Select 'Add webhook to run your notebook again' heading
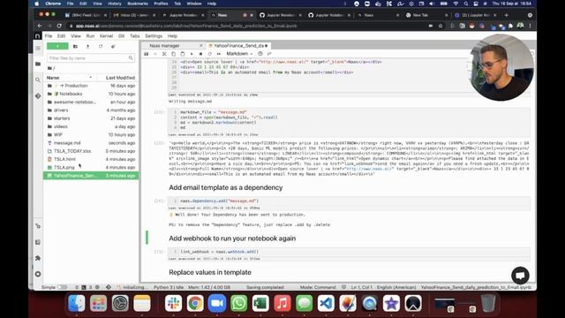The height and width of the screenshot is (318, 565). [232, 238]
